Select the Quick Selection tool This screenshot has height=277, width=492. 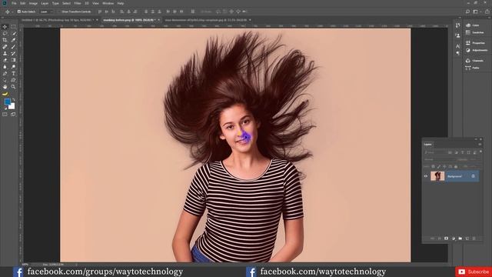click(x=13, y=33)
